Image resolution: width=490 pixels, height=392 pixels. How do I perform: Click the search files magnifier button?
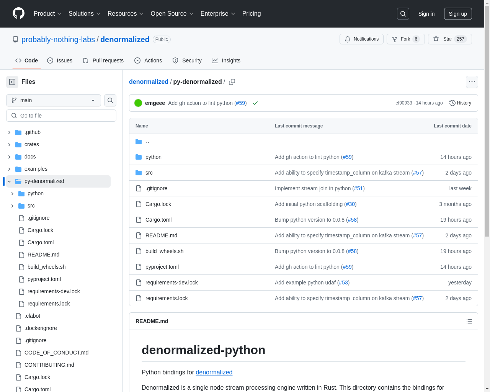pos(110,100)
